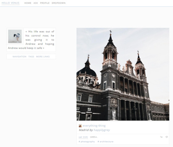Viewport: 173px width, 147px height.
Task: Open the HELLO VENUS blog title
Action: pos(11,3)
